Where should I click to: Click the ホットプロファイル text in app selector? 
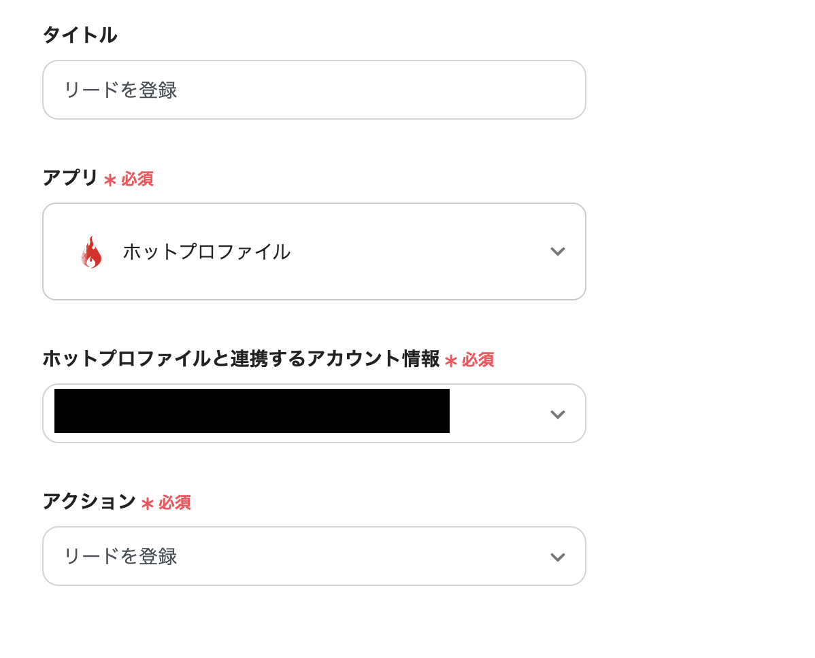point(206,252)
